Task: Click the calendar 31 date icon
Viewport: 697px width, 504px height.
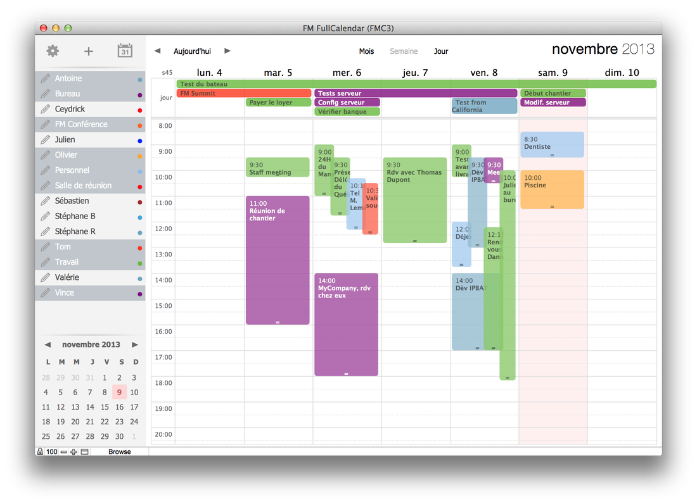Action: coord(125,51)
